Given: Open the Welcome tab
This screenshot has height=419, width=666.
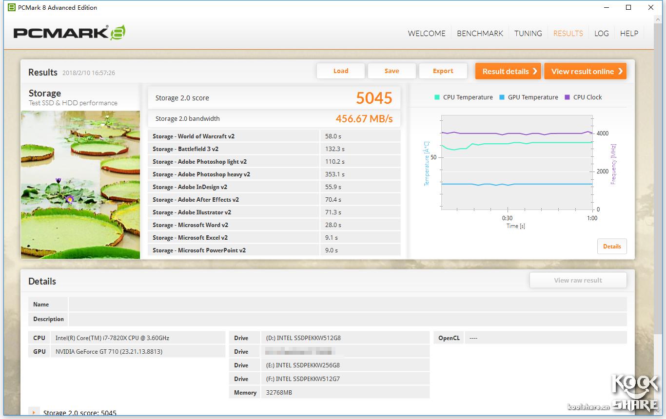Looking at the screenshot, I should point(427,33).
